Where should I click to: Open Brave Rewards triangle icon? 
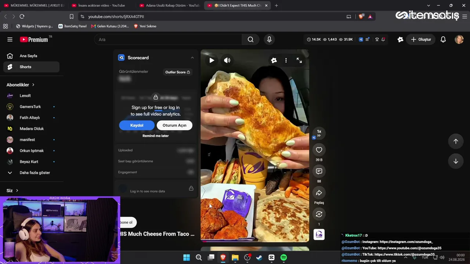pyautogui.click(x=370, y=16)
